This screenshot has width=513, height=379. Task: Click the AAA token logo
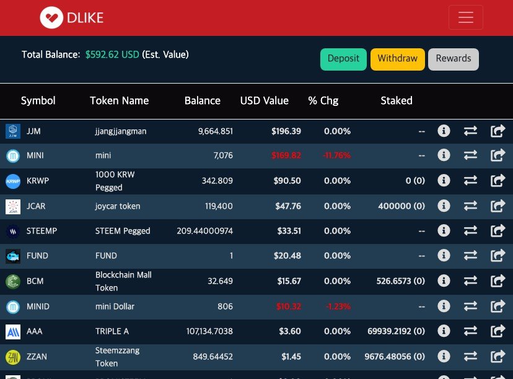click(13, 332)
